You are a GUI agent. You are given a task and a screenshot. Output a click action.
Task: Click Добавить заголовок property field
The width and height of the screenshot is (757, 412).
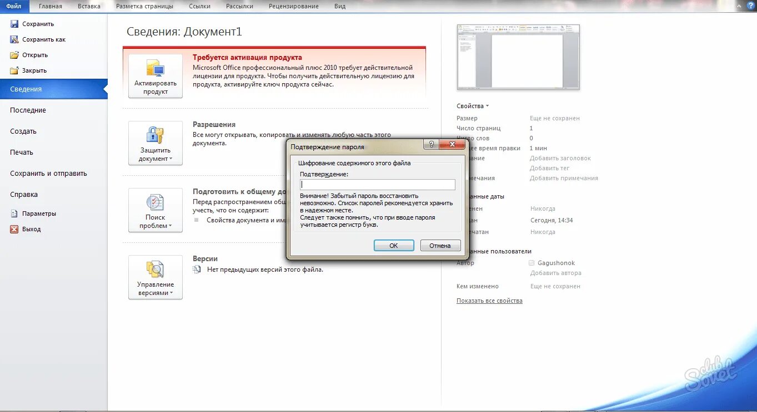click(560, 158)
